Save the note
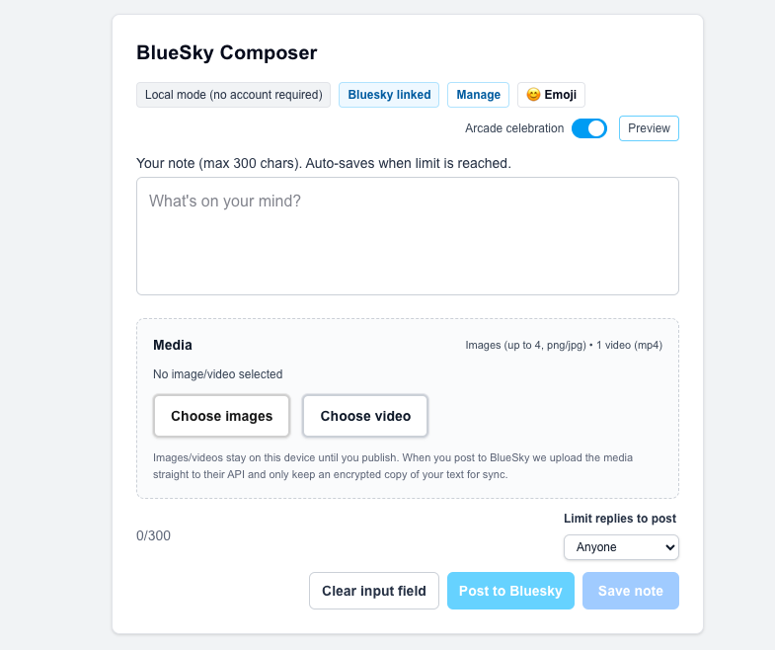The height and width of the screenshot is (650, 775). [x=630, y=591]
